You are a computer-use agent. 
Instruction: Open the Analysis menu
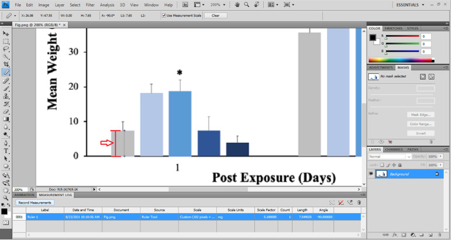pyautogui.click(x=107, y=5)
